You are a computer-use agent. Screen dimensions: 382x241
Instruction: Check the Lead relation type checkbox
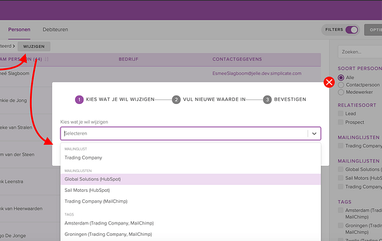pos(341,113)
